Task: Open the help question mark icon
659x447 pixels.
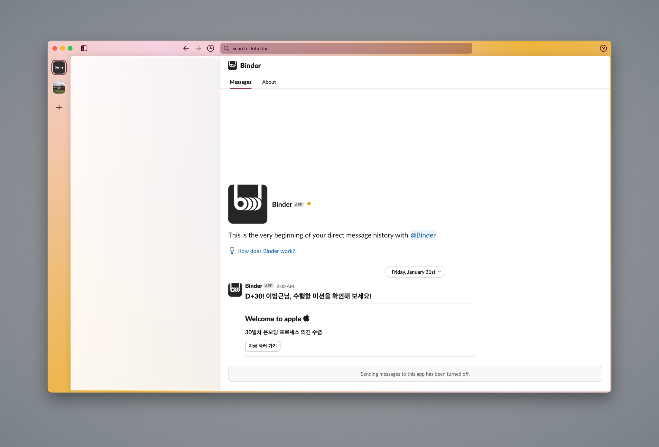Action: 603,48
